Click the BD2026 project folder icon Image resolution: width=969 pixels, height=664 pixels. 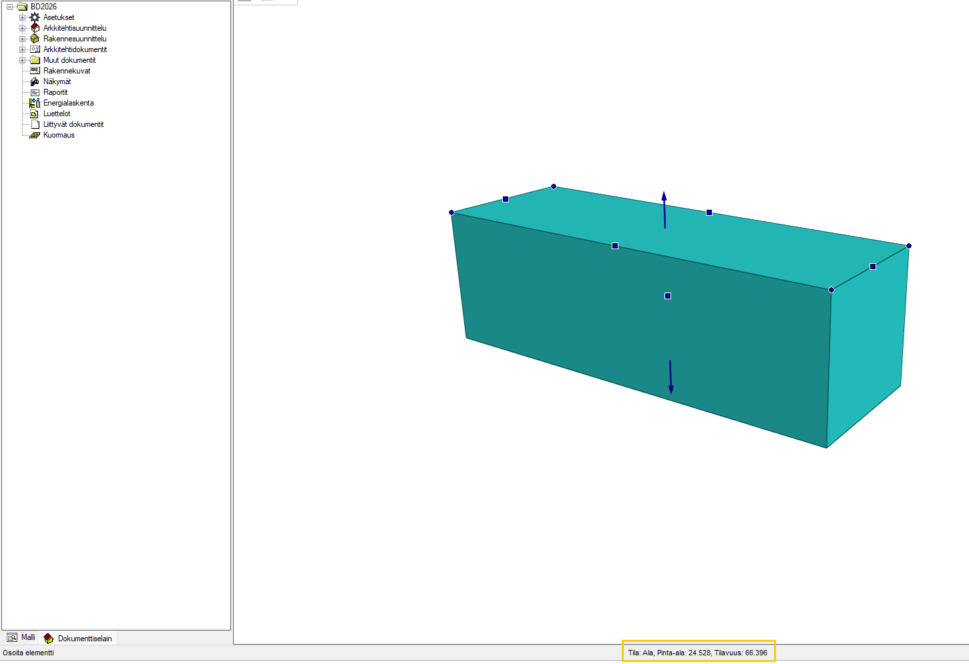(x=22, y=7)
